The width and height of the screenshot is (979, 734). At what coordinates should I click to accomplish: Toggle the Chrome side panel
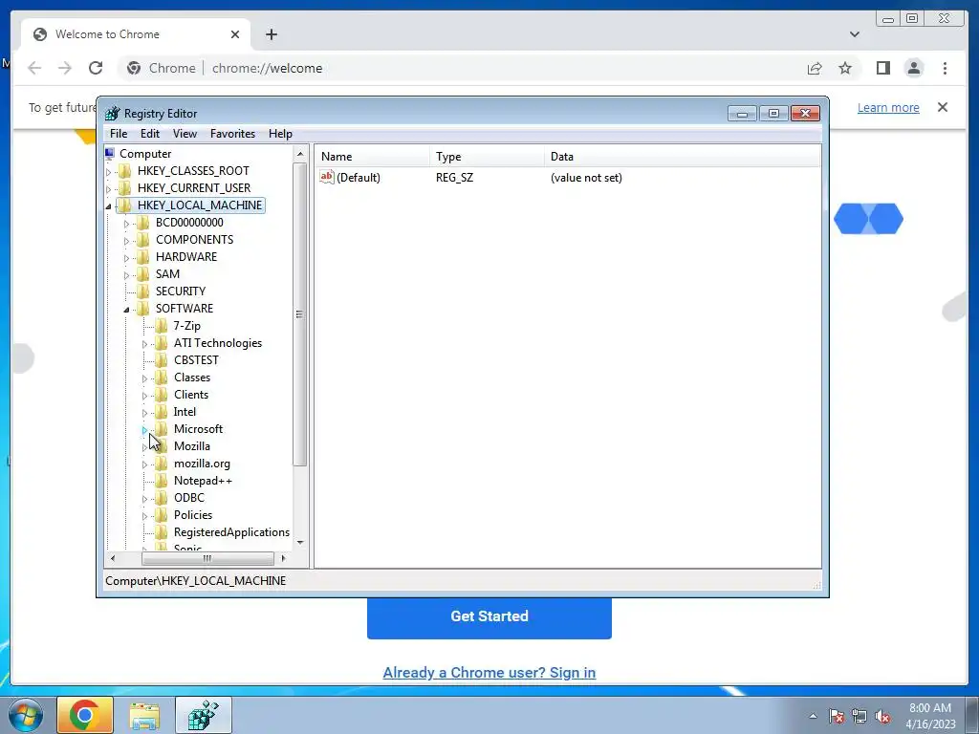tap(882, 68)
